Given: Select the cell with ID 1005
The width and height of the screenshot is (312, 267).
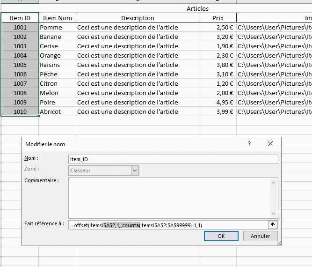Looking at the screenshot, I should coord(20,65).
